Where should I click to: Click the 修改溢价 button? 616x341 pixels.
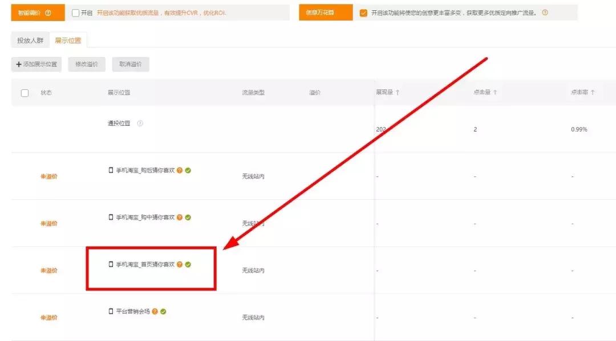86,64
